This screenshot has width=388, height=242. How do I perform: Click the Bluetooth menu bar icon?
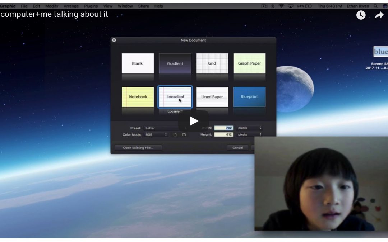point(273,6)
